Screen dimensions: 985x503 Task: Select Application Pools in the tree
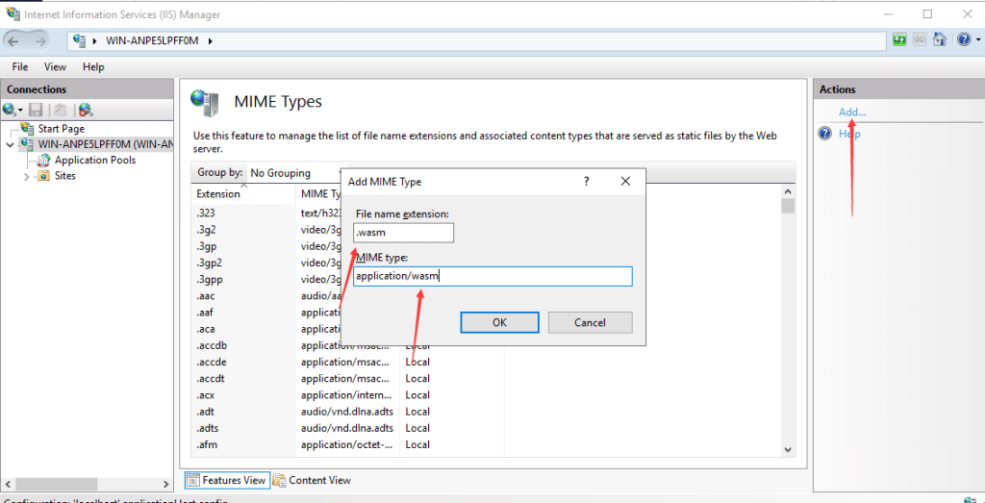[95, 160]
